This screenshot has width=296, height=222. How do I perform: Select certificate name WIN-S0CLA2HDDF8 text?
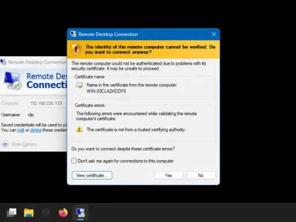(106, 91)
